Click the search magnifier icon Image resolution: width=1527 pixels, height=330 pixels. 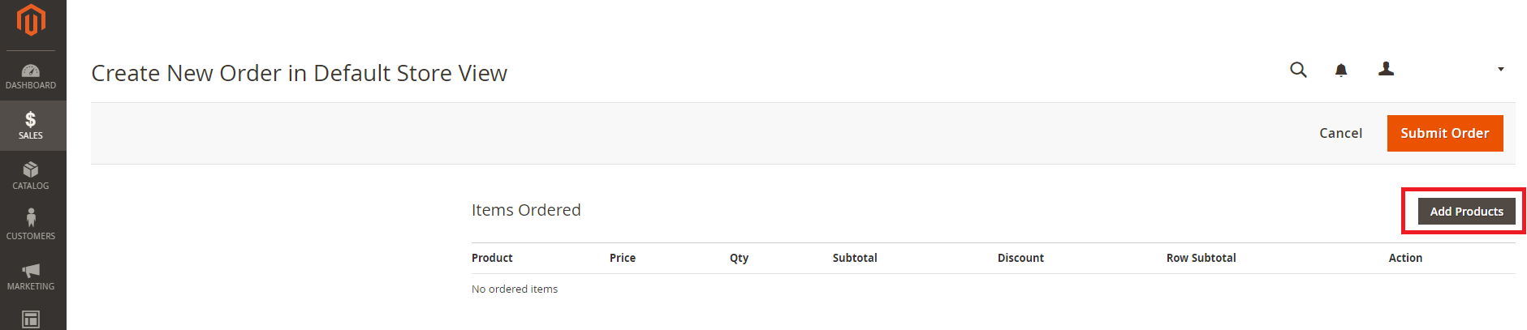pos(1298,70)
